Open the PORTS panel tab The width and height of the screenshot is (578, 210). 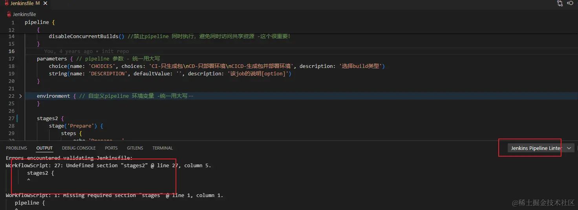coord(111,148)
